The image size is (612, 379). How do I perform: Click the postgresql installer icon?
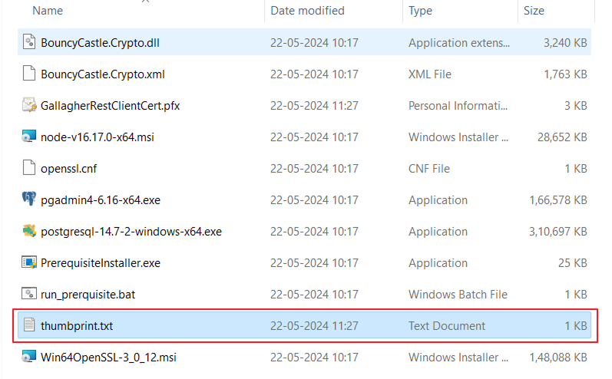click(x=29, y=232)
